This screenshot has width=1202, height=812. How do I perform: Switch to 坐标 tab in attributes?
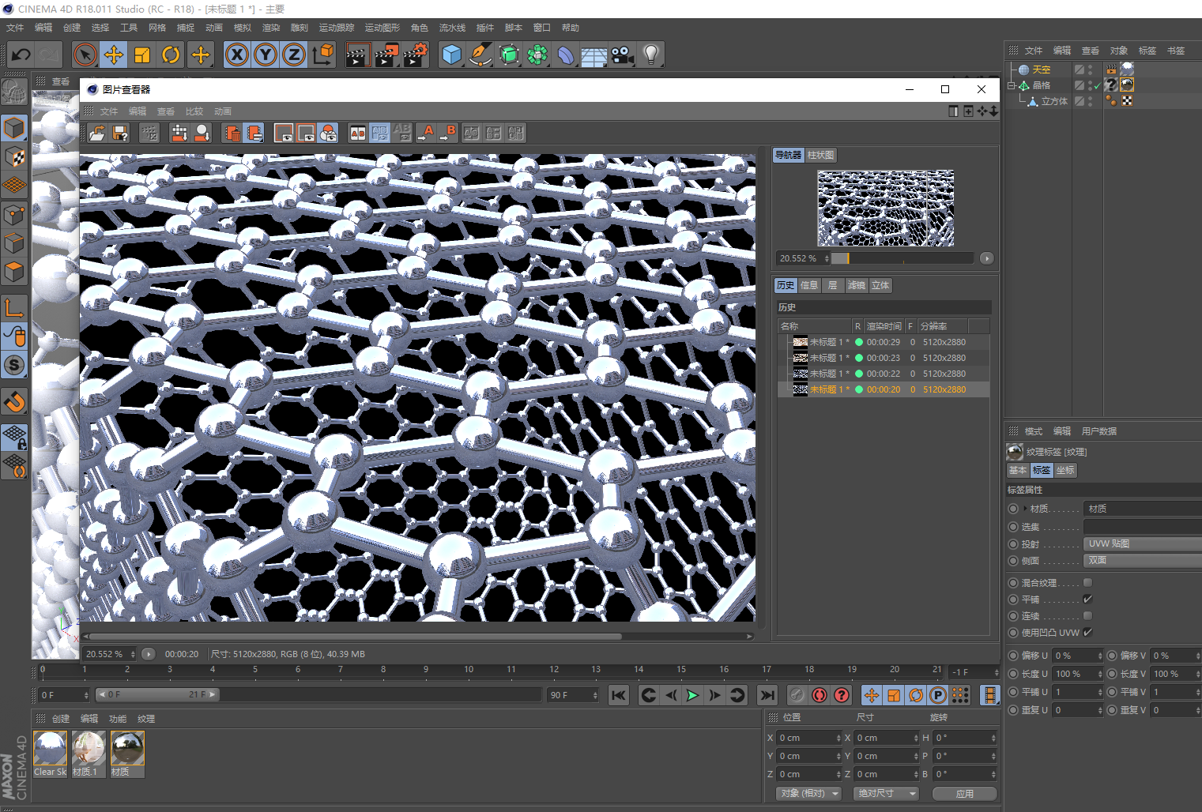(x=1065, y=470)
